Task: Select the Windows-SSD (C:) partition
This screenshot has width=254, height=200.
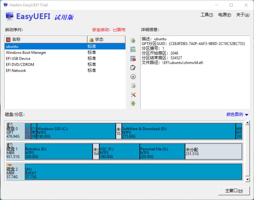Action: tap(76, 131)
